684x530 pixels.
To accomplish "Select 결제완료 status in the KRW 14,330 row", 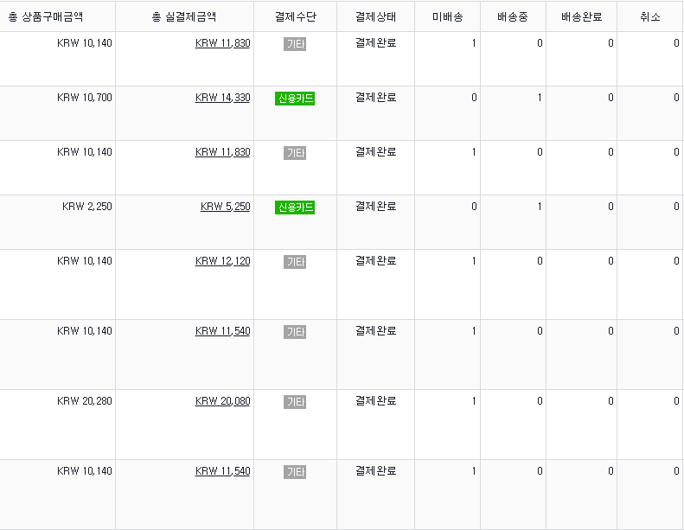I will pyautogui.click(x=375, y=98).
